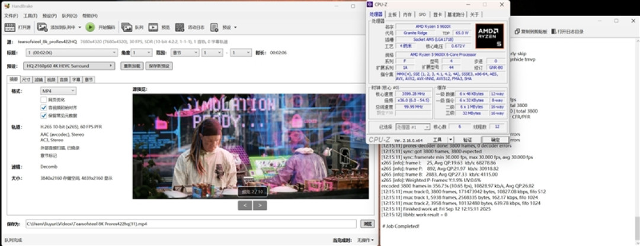This screenshot has width=640, height=246.
Task: Click the Reload (重新加载) preset button
Action: [132, 66]
